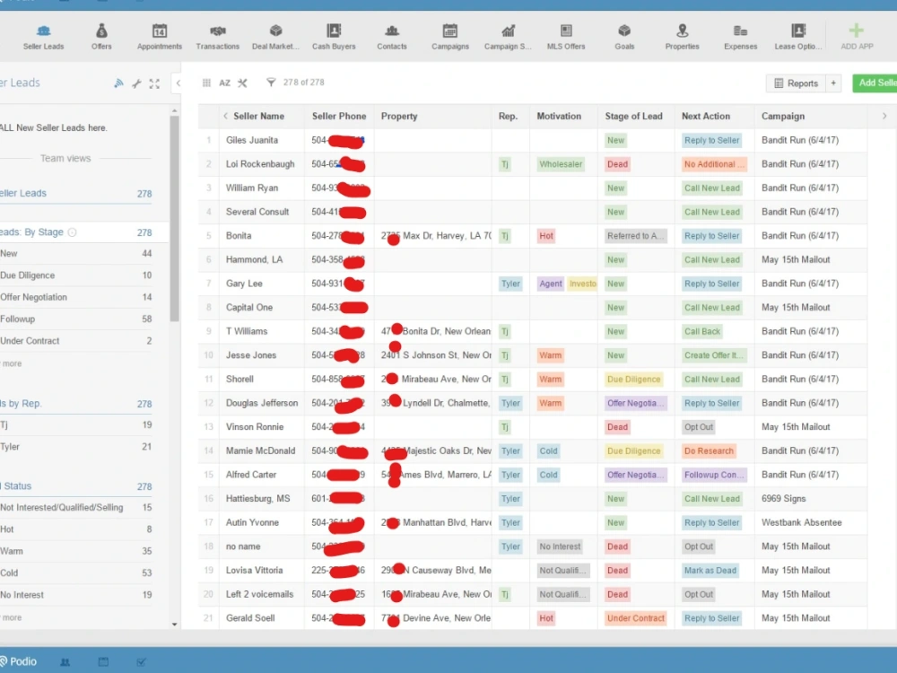Open the calendar icon in bottom bar
This screenshot has height=673, width=897.
click(x=103, y=662)
